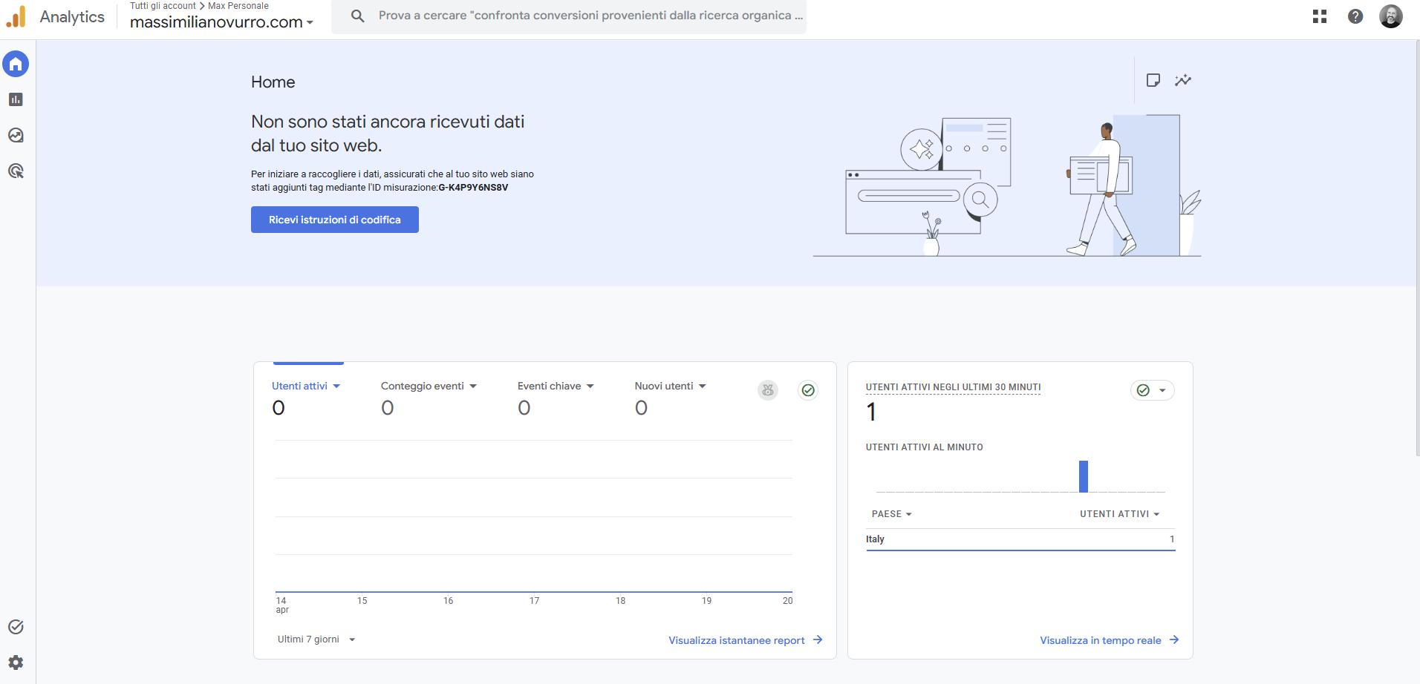
Task: Open the Ultimi 7 giorni date range
Action: [x=316, y=639]
